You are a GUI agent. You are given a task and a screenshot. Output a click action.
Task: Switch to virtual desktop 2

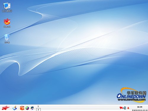coord(38,110)
